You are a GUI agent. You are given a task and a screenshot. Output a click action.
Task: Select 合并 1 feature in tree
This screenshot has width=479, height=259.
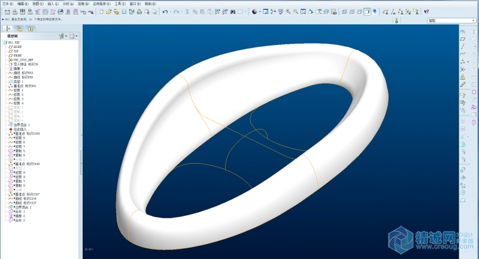click(x=17, y=211)
